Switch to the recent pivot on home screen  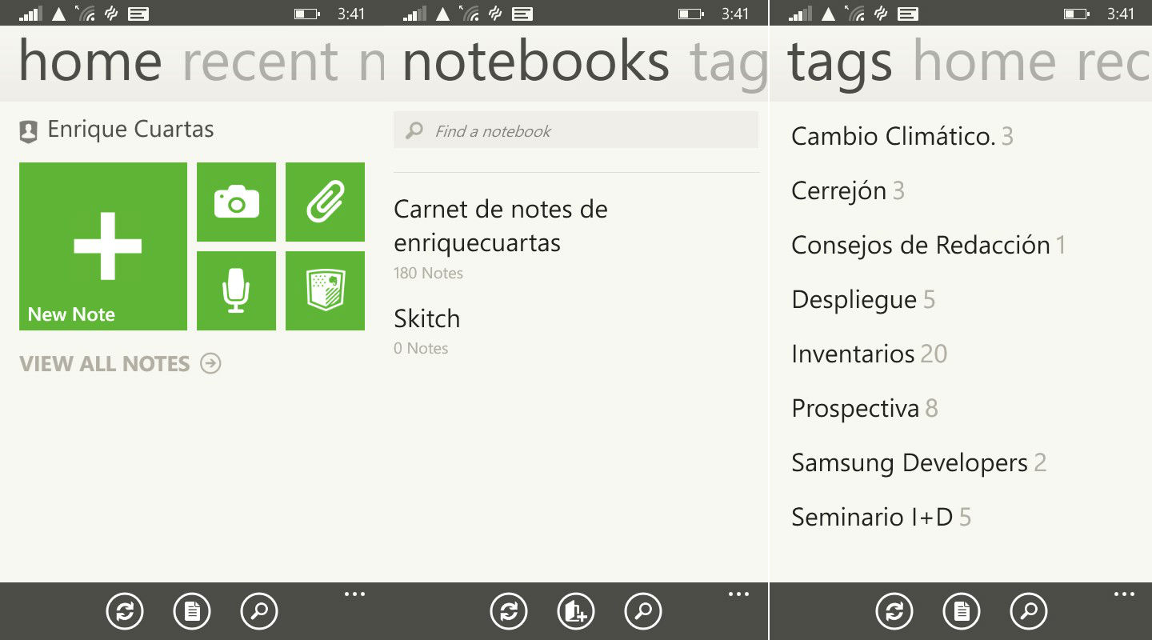261,62
